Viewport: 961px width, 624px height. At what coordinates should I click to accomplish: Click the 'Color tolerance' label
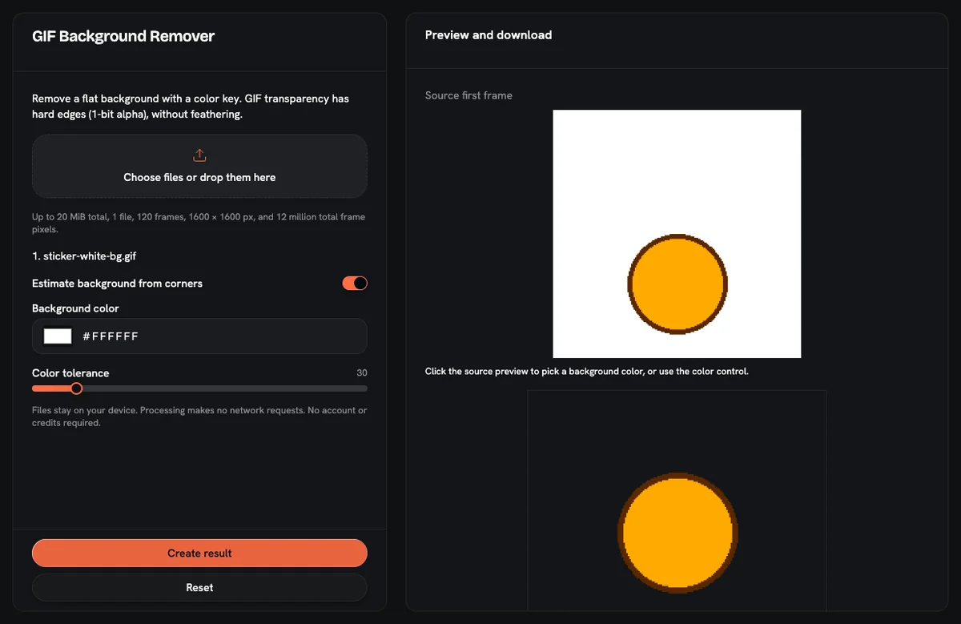point(70,373)
